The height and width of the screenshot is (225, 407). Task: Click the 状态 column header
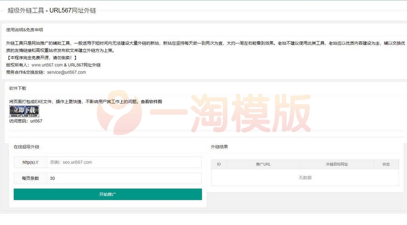[386, 164]
